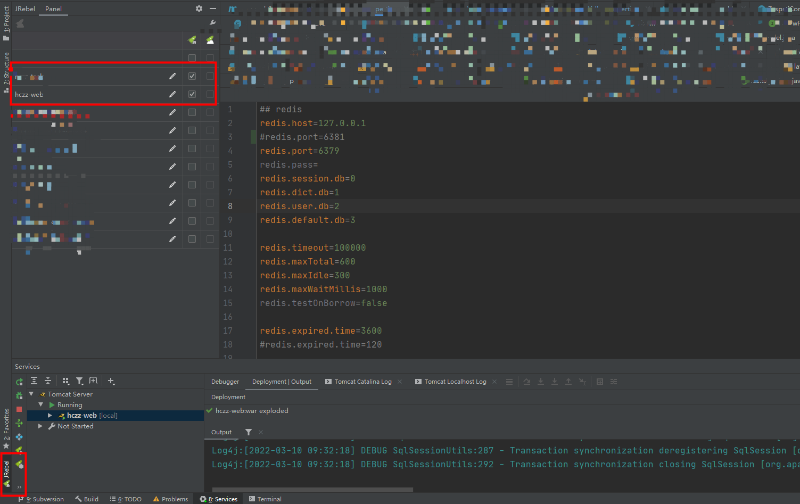Uncheck JRebel checkbox in row above hczz-web

192,76
